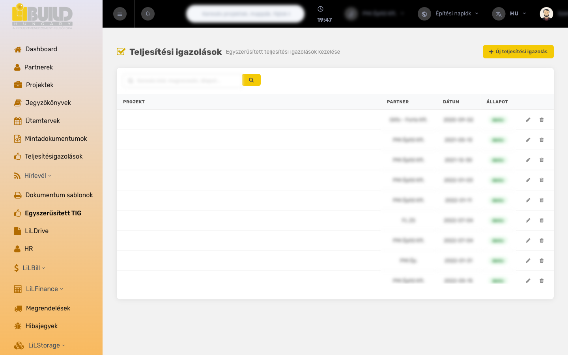Image resolution: width=568 pixels, height=355 pixels.
Task: Sort by the PROJEKT column header
Action: coord(134,102)
